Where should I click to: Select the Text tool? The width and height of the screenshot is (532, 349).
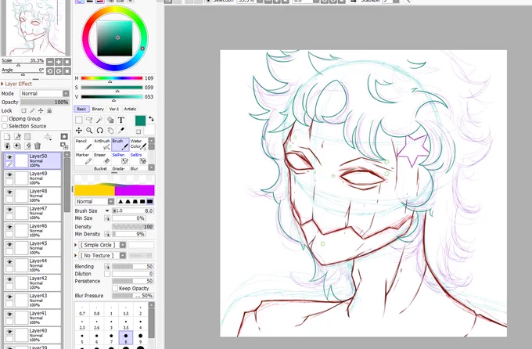point(120,121)
